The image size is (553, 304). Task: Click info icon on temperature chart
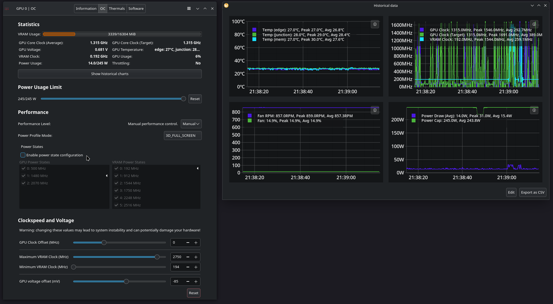coord(375,24)
